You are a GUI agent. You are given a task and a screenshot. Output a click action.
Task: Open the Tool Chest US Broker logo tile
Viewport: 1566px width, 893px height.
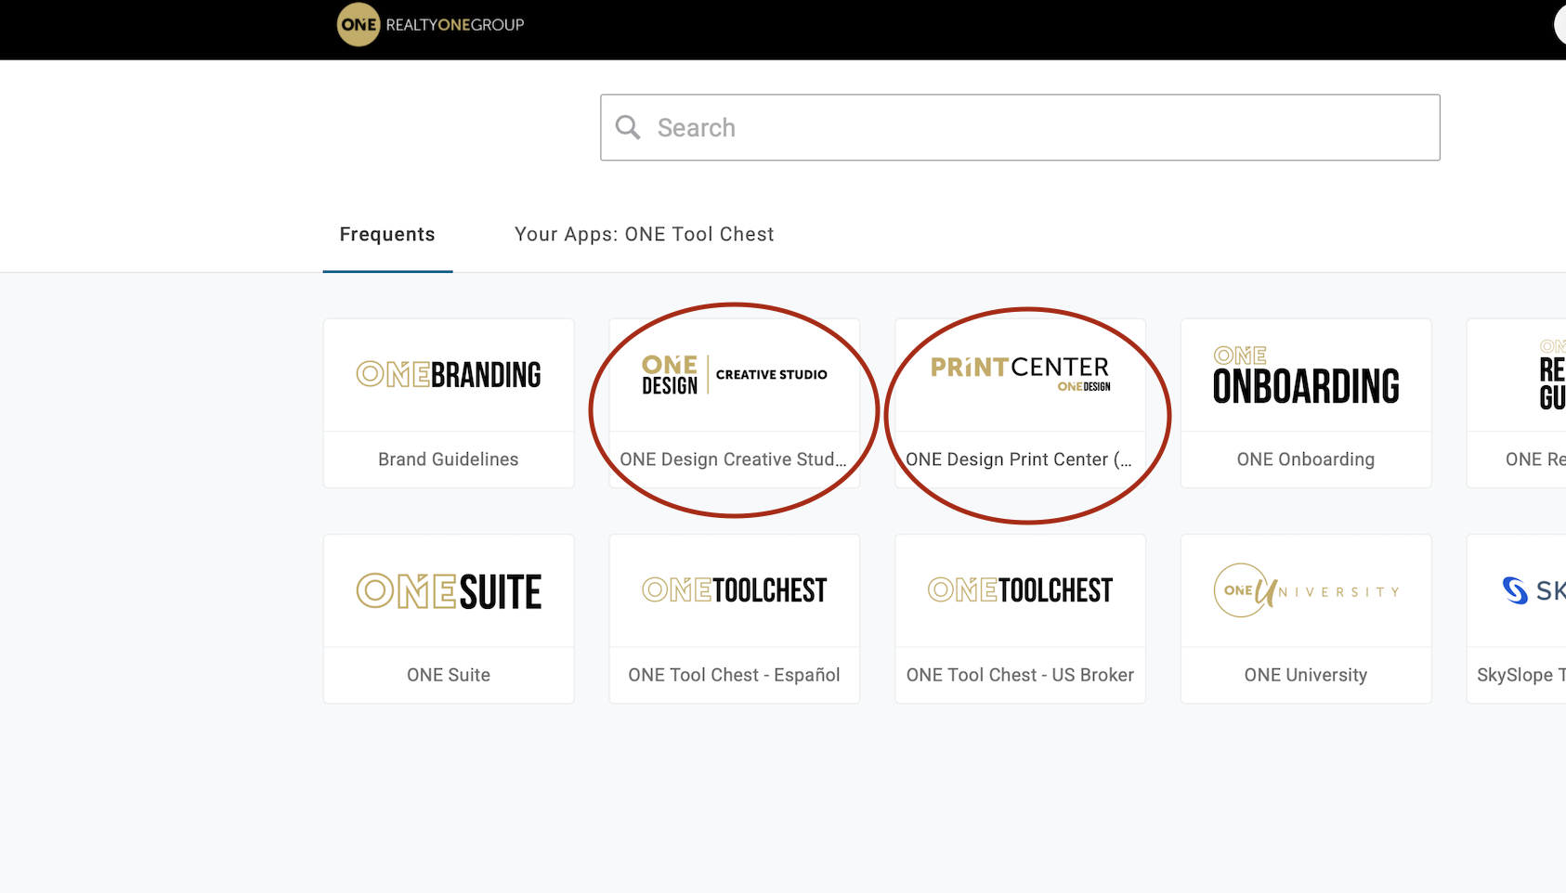(x=1020, y=590)
